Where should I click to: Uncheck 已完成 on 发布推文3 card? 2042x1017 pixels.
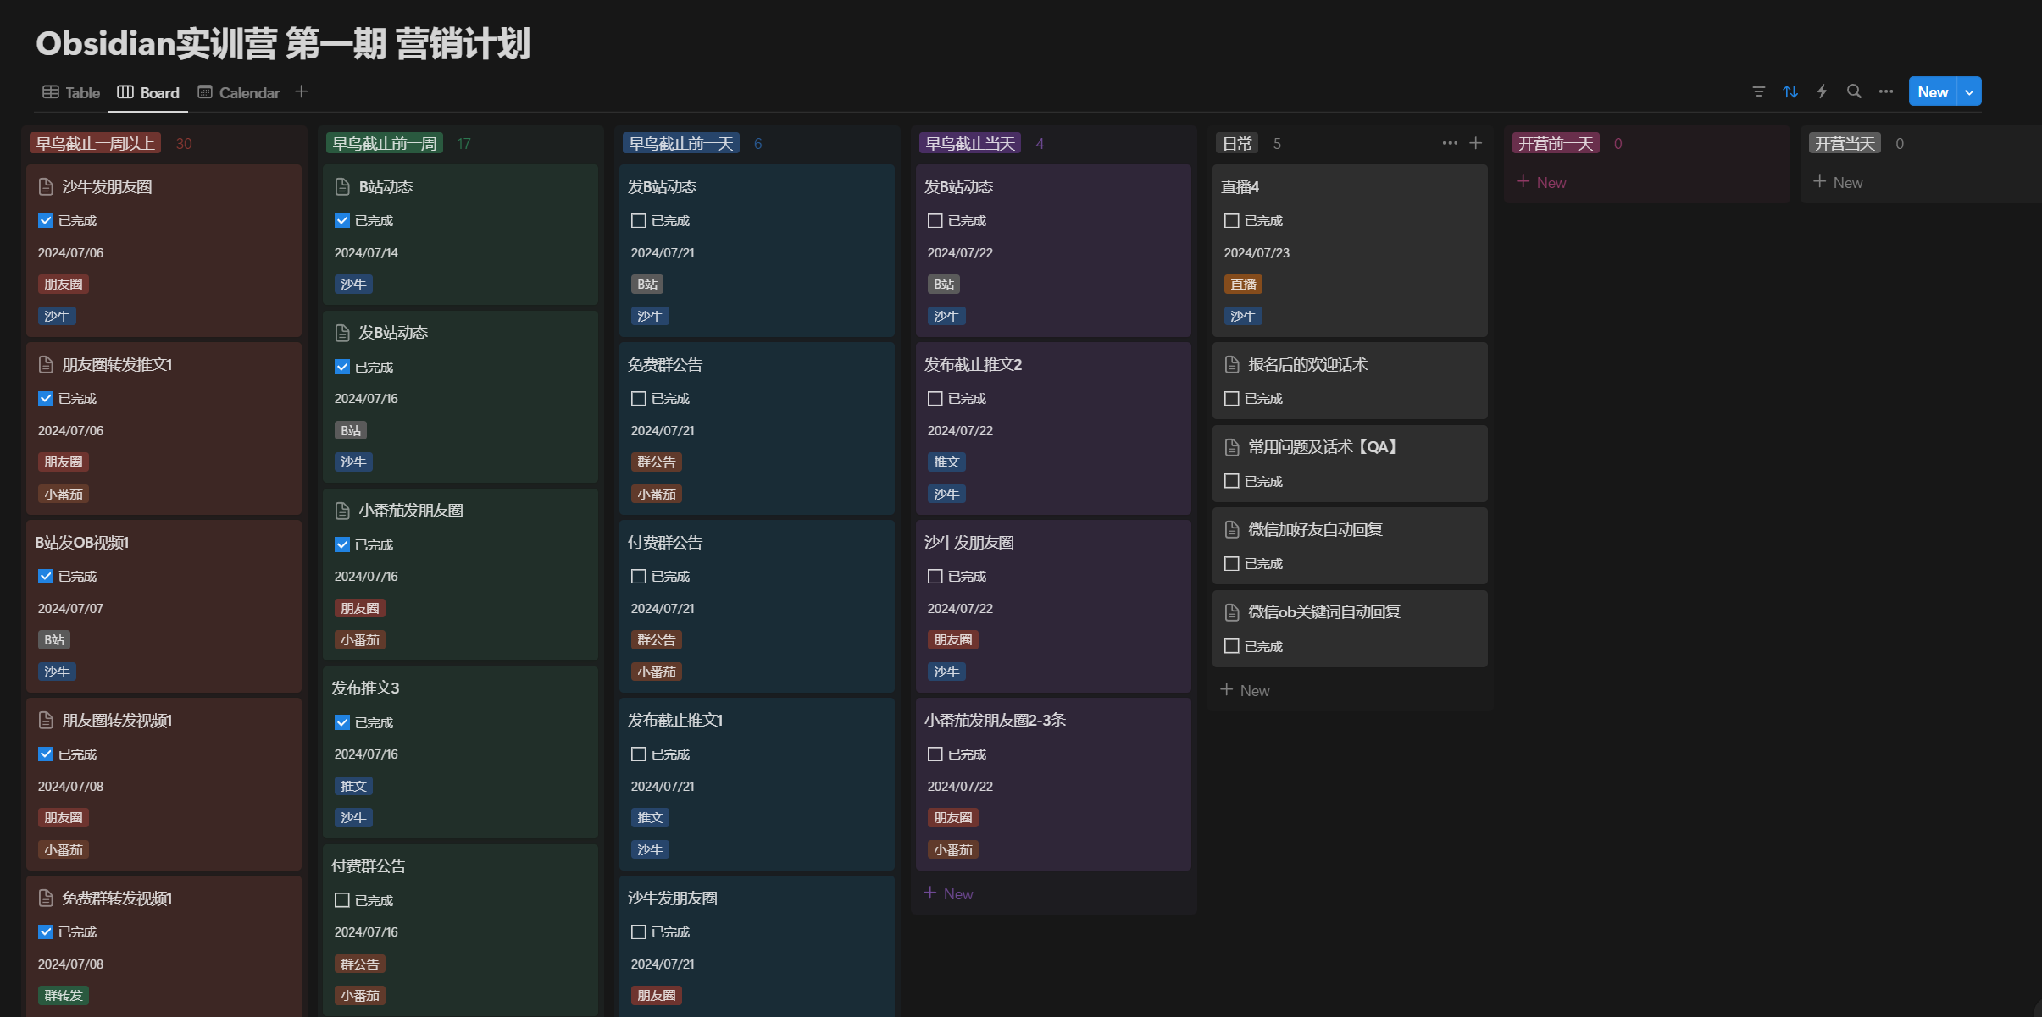click(342, 722)
